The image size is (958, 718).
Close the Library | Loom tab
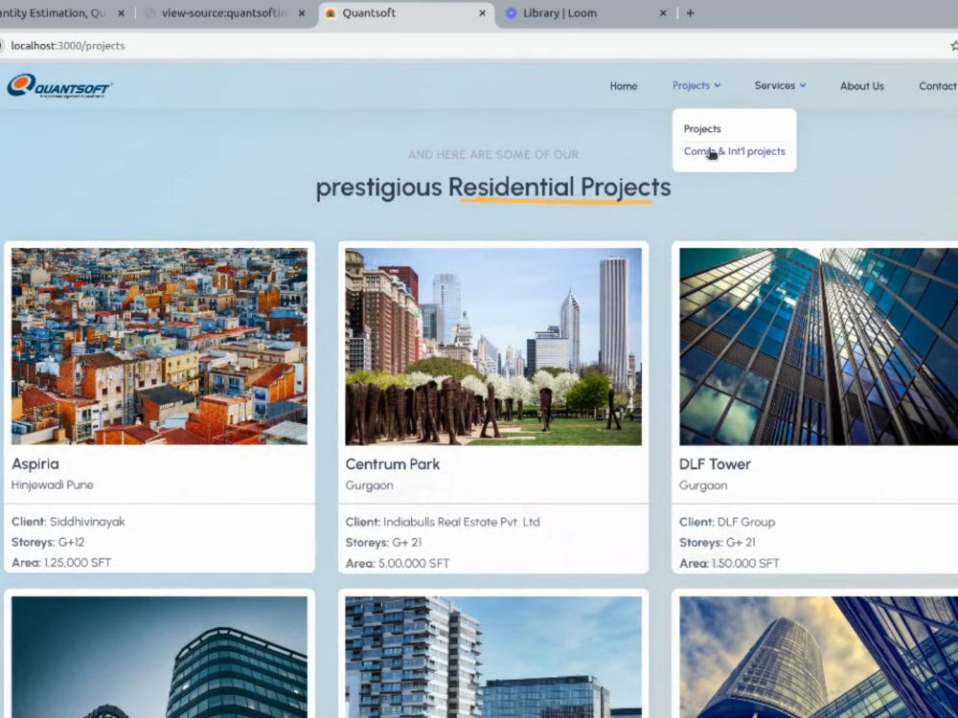click(x=663, y=12)
